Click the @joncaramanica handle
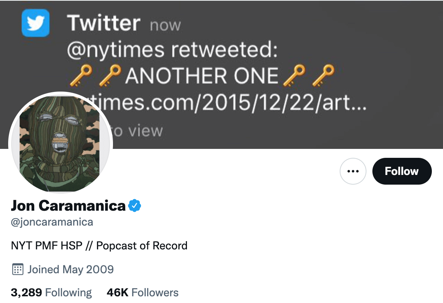Screen dimensions: 443x303 [x=52, y=222]
